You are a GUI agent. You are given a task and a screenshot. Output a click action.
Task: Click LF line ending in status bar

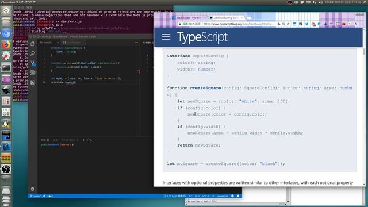pyautogui.click(x=213, y=195)
